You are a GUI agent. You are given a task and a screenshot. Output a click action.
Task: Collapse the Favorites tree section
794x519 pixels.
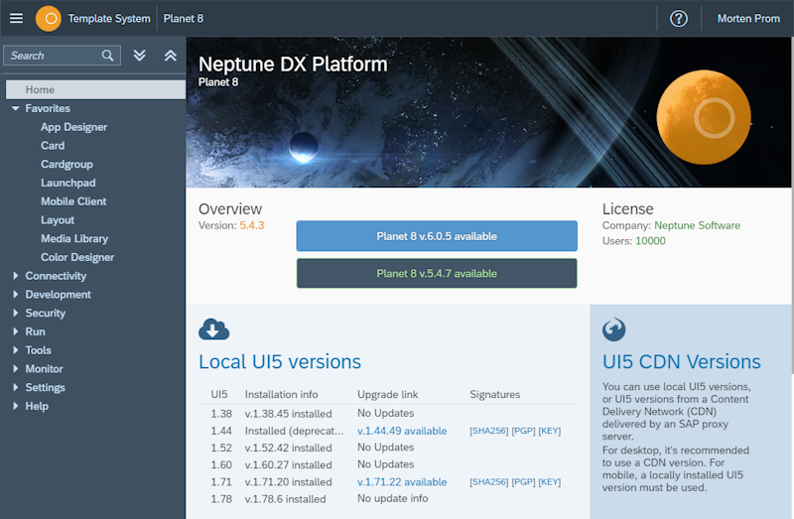pyautogui.click(x=16, y=108)
